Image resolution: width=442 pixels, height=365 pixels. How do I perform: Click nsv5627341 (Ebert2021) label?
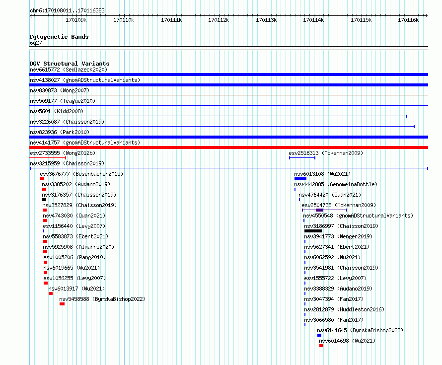(x=337, y=247)
